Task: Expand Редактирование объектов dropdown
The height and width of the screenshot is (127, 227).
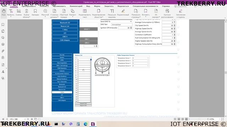Action: point(103,17)
